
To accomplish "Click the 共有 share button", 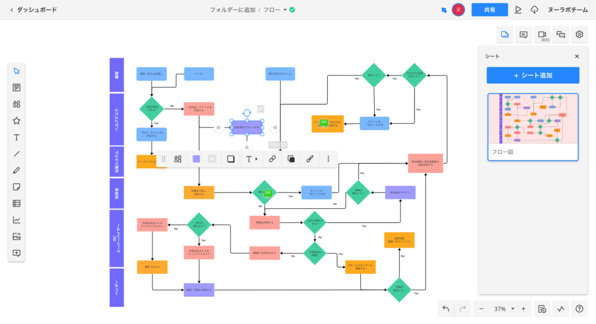I will click(489, 10).
